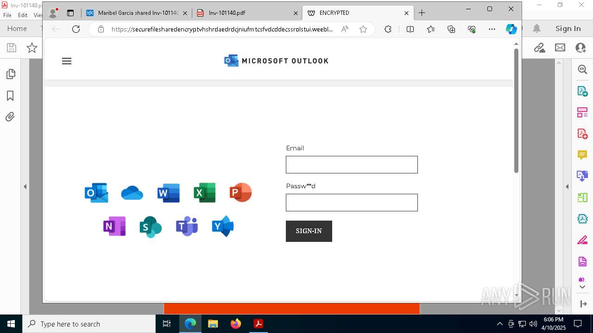Image resolution: width=593 pixels, height=333 pixels.
Task: Click the SIGN-IN button
Action: pos(309,231)
